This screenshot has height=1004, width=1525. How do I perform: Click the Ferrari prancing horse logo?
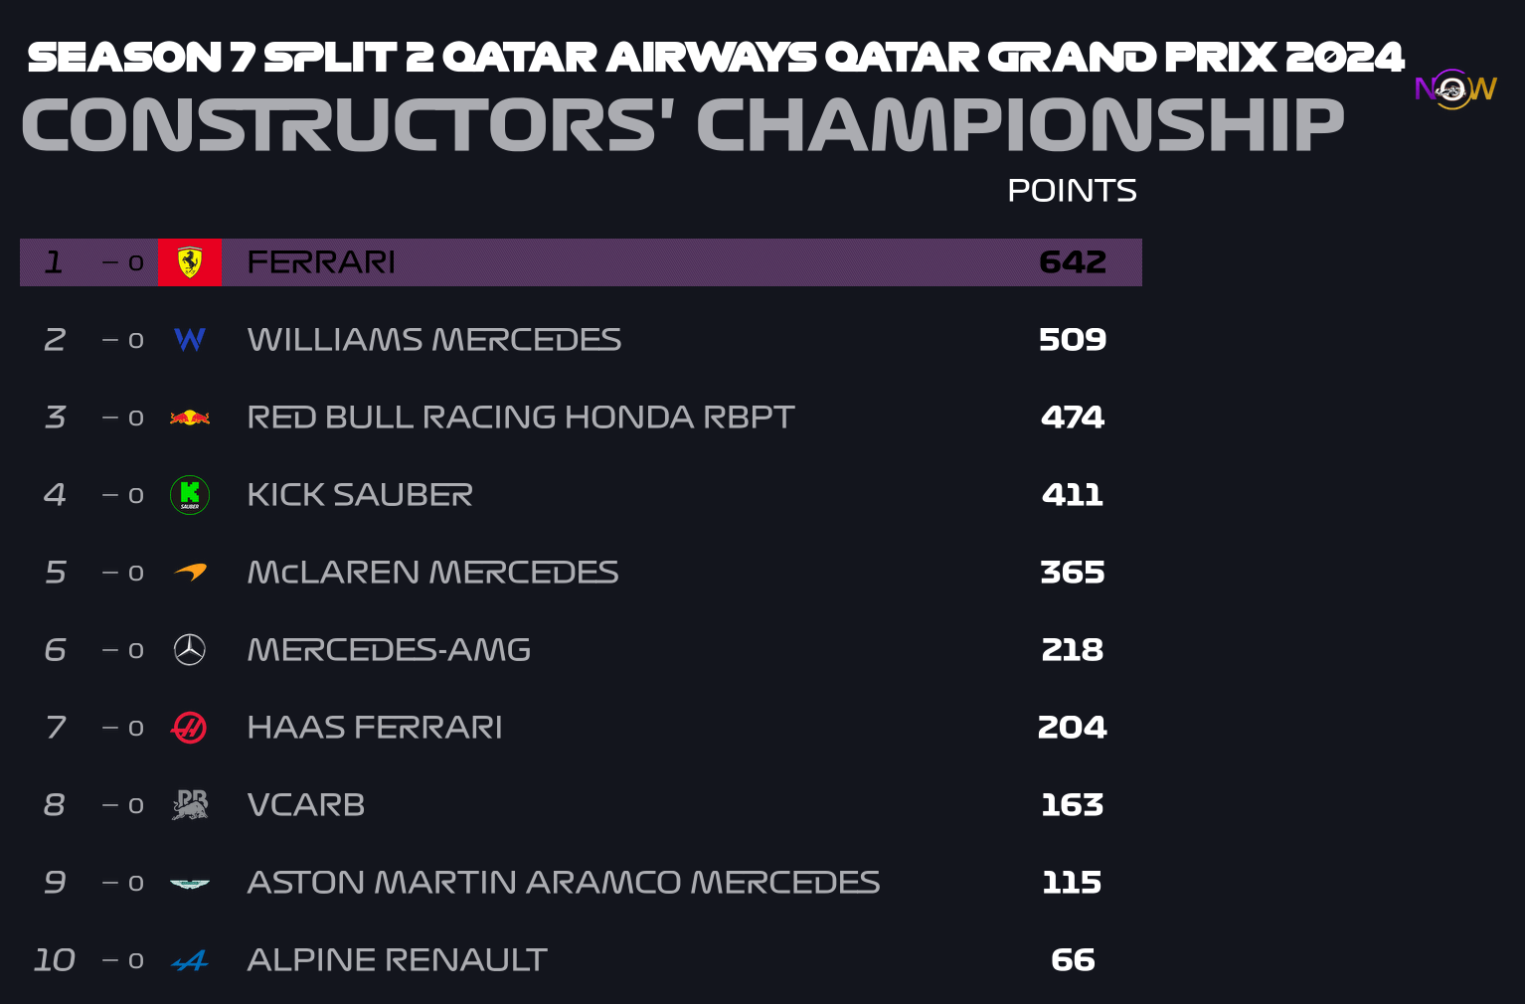(x=190, y=262)
